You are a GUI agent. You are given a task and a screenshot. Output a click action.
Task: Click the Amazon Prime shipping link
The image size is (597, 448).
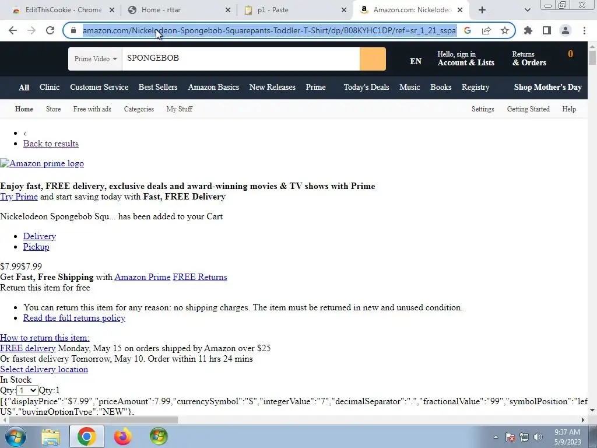click(x=142, y=277)
